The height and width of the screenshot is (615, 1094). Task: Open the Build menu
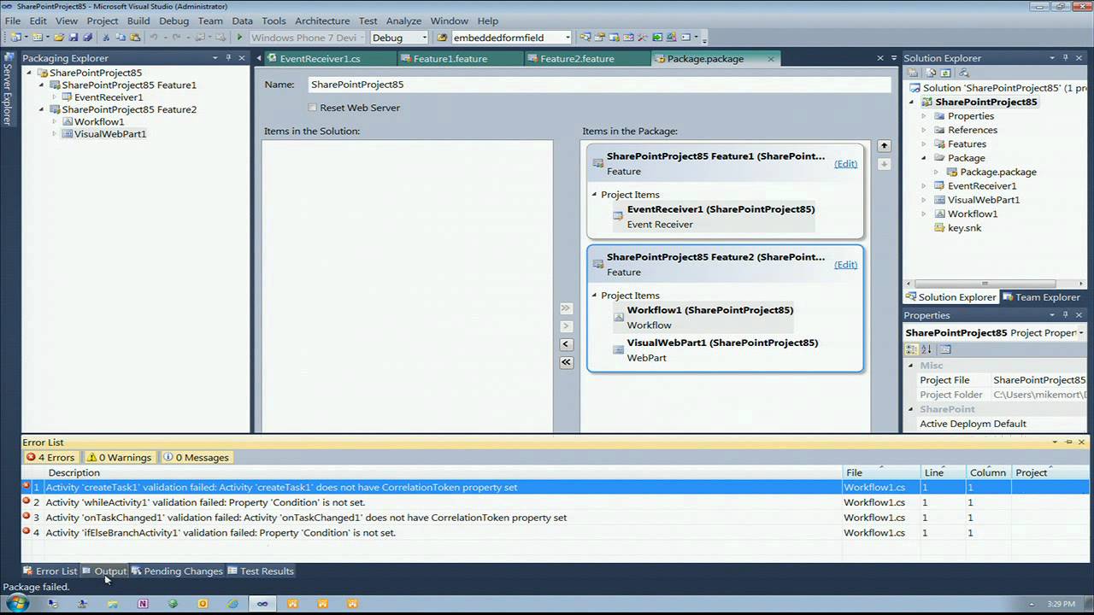[x=138, y=20]
